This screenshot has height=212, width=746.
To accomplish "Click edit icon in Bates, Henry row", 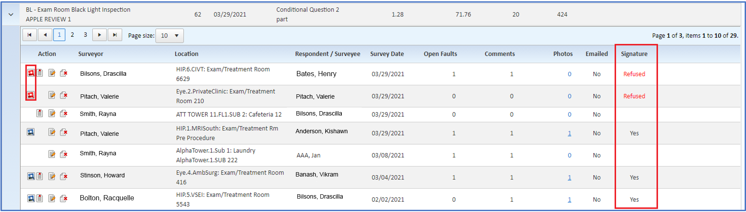I will tap(52, 73).
